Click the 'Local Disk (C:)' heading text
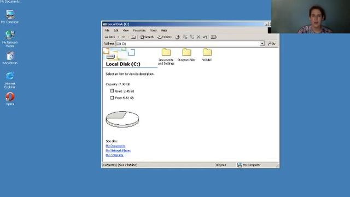The image size is (350, 197). pyautogui.click(x=123, y=64)
